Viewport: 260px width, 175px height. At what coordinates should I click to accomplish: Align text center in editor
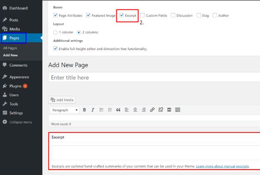pyautogui.click(x=135, y=110)
